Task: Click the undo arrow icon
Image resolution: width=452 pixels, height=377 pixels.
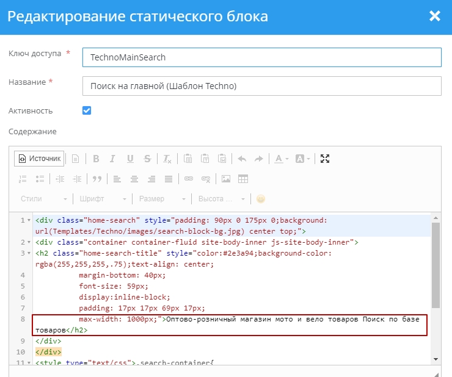Action: (242, 159)
